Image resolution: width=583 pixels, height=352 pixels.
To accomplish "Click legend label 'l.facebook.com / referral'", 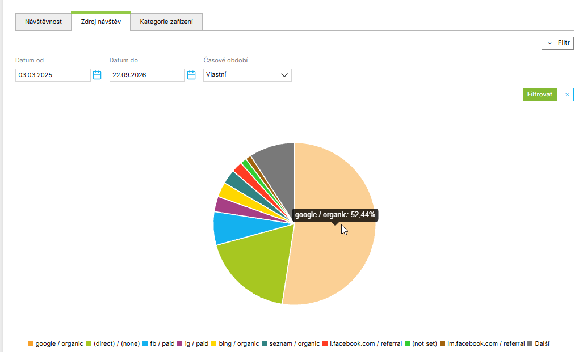I will (366, 344).
